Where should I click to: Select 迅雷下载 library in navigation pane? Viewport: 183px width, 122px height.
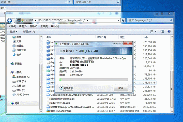[19, 50]
